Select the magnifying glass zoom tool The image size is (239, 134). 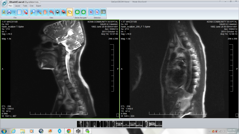pos(33,12)
